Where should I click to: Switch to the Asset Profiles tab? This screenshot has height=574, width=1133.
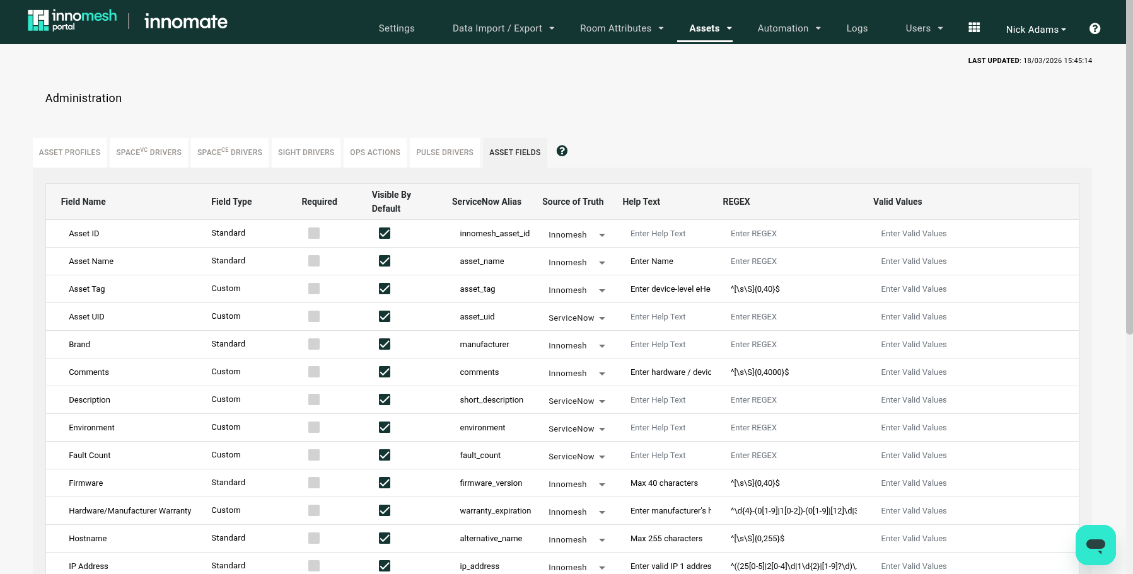pyautogui.click(x=69, y=152)
